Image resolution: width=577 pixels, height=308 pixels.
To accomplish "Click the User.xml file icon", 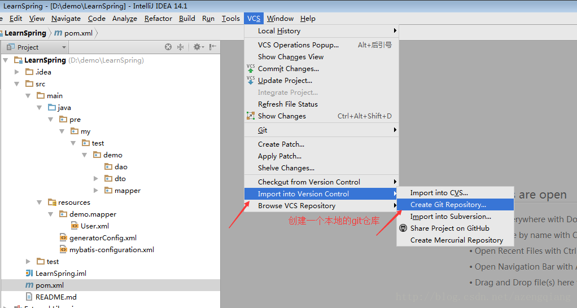I will 75,226.
